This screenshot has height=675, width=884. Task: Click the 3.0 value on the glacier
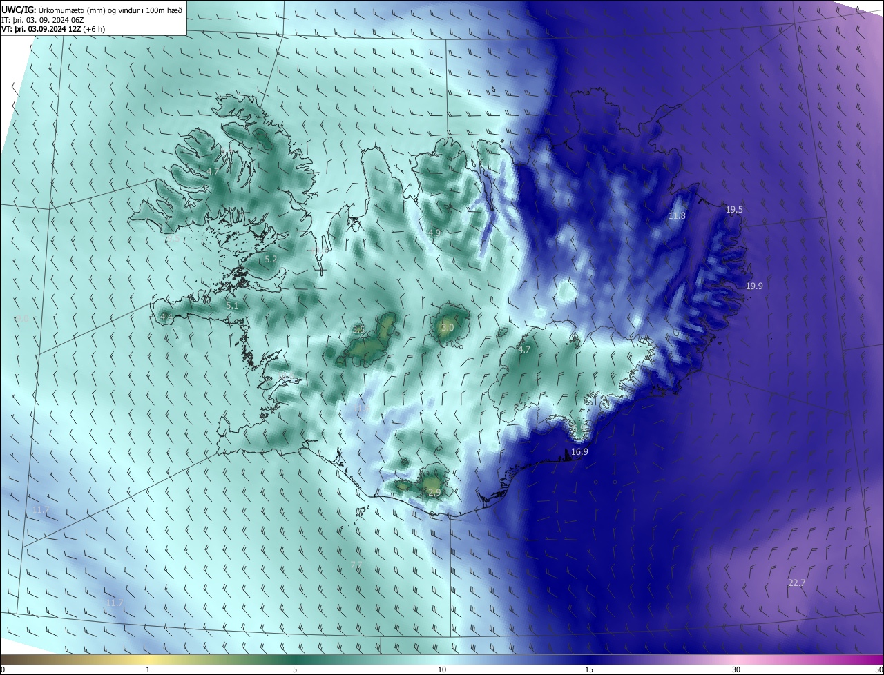pos(448,327)
